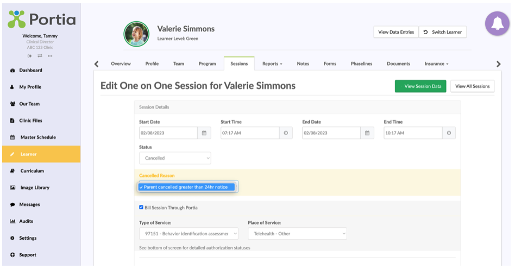Select Parent cancelled greater than 24hr notice

click(186, 187)
